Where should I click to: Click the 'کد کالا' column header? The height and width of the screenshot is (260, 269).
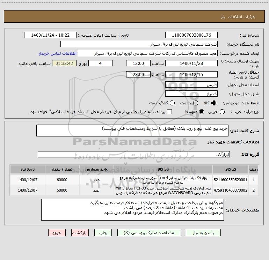click(x=231, y=169)
